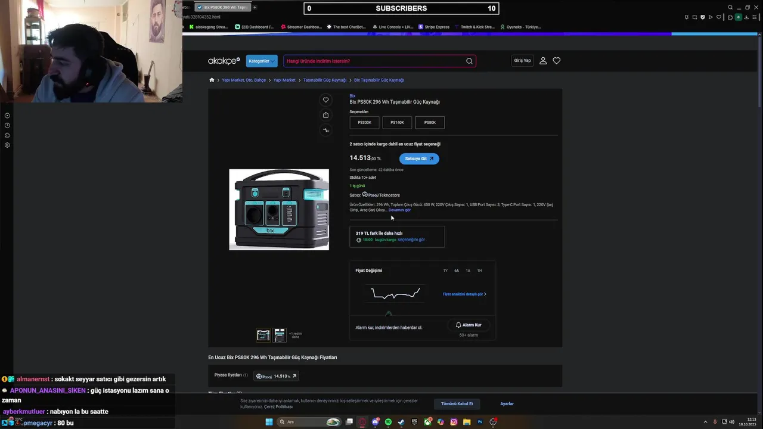Image resolution: width=763 pixels, height=429 pixels.
Task: Select the PS140K option
Action: pos(397,123)
